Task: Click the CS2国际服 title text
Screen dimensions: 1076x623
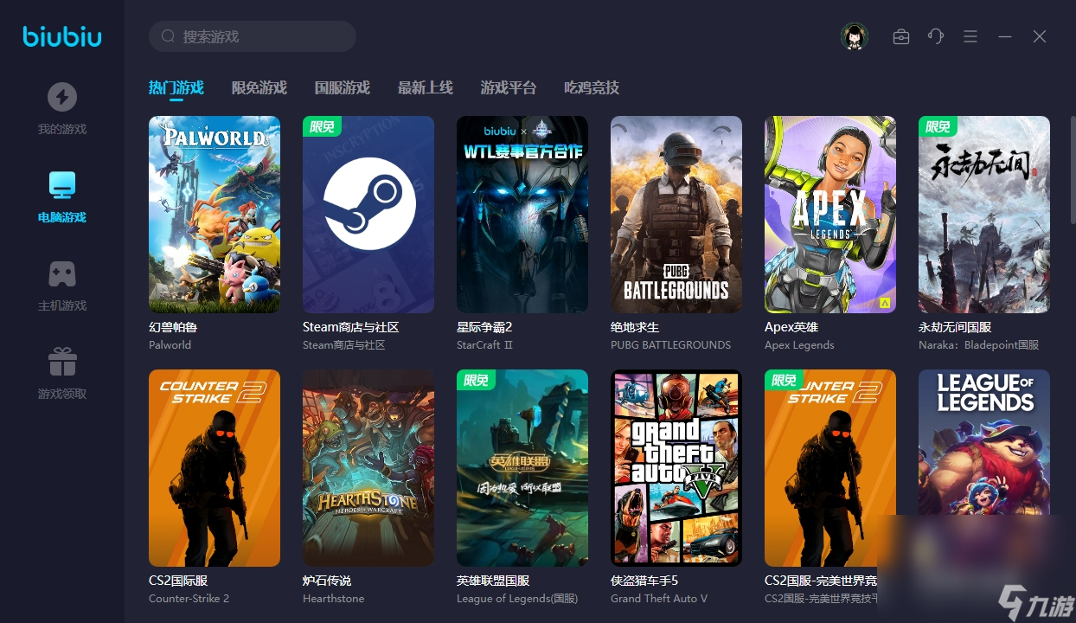Action: tap(178, 581)
